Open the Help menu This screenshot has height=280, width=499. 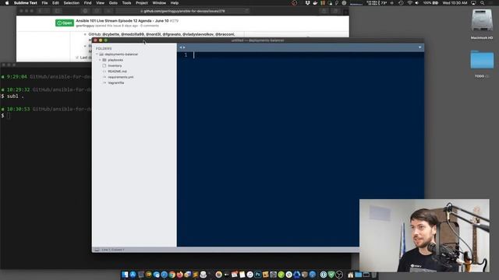pos(175,3)
